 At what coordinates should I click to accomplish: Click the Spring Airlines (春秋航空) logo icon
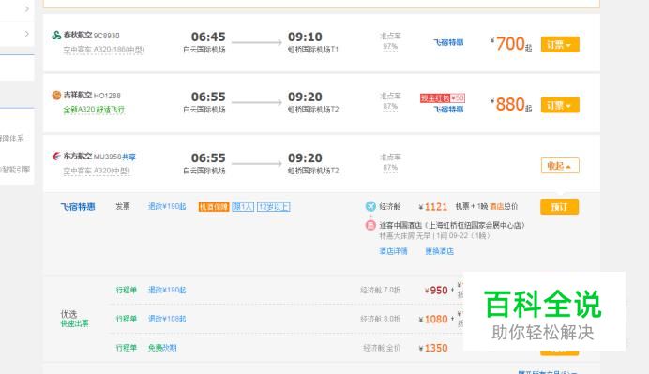click(56, 36)
